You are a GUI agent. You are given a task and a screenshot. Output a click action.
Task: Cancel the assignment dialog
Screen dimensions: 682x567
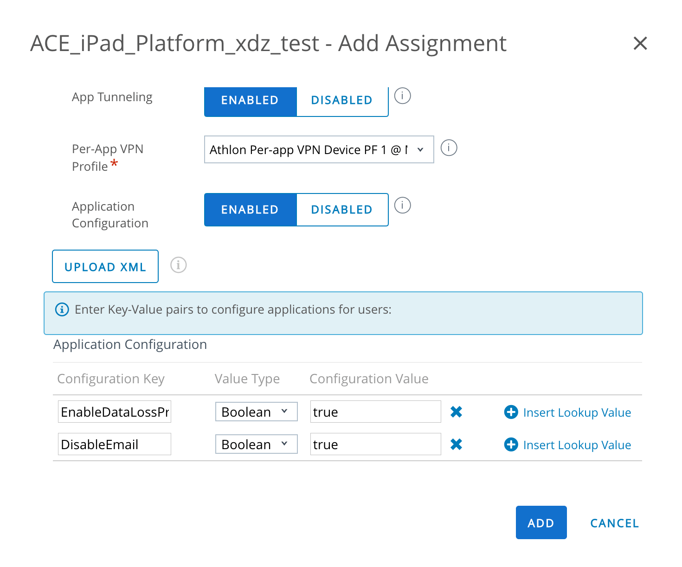(x=614, y=523)
